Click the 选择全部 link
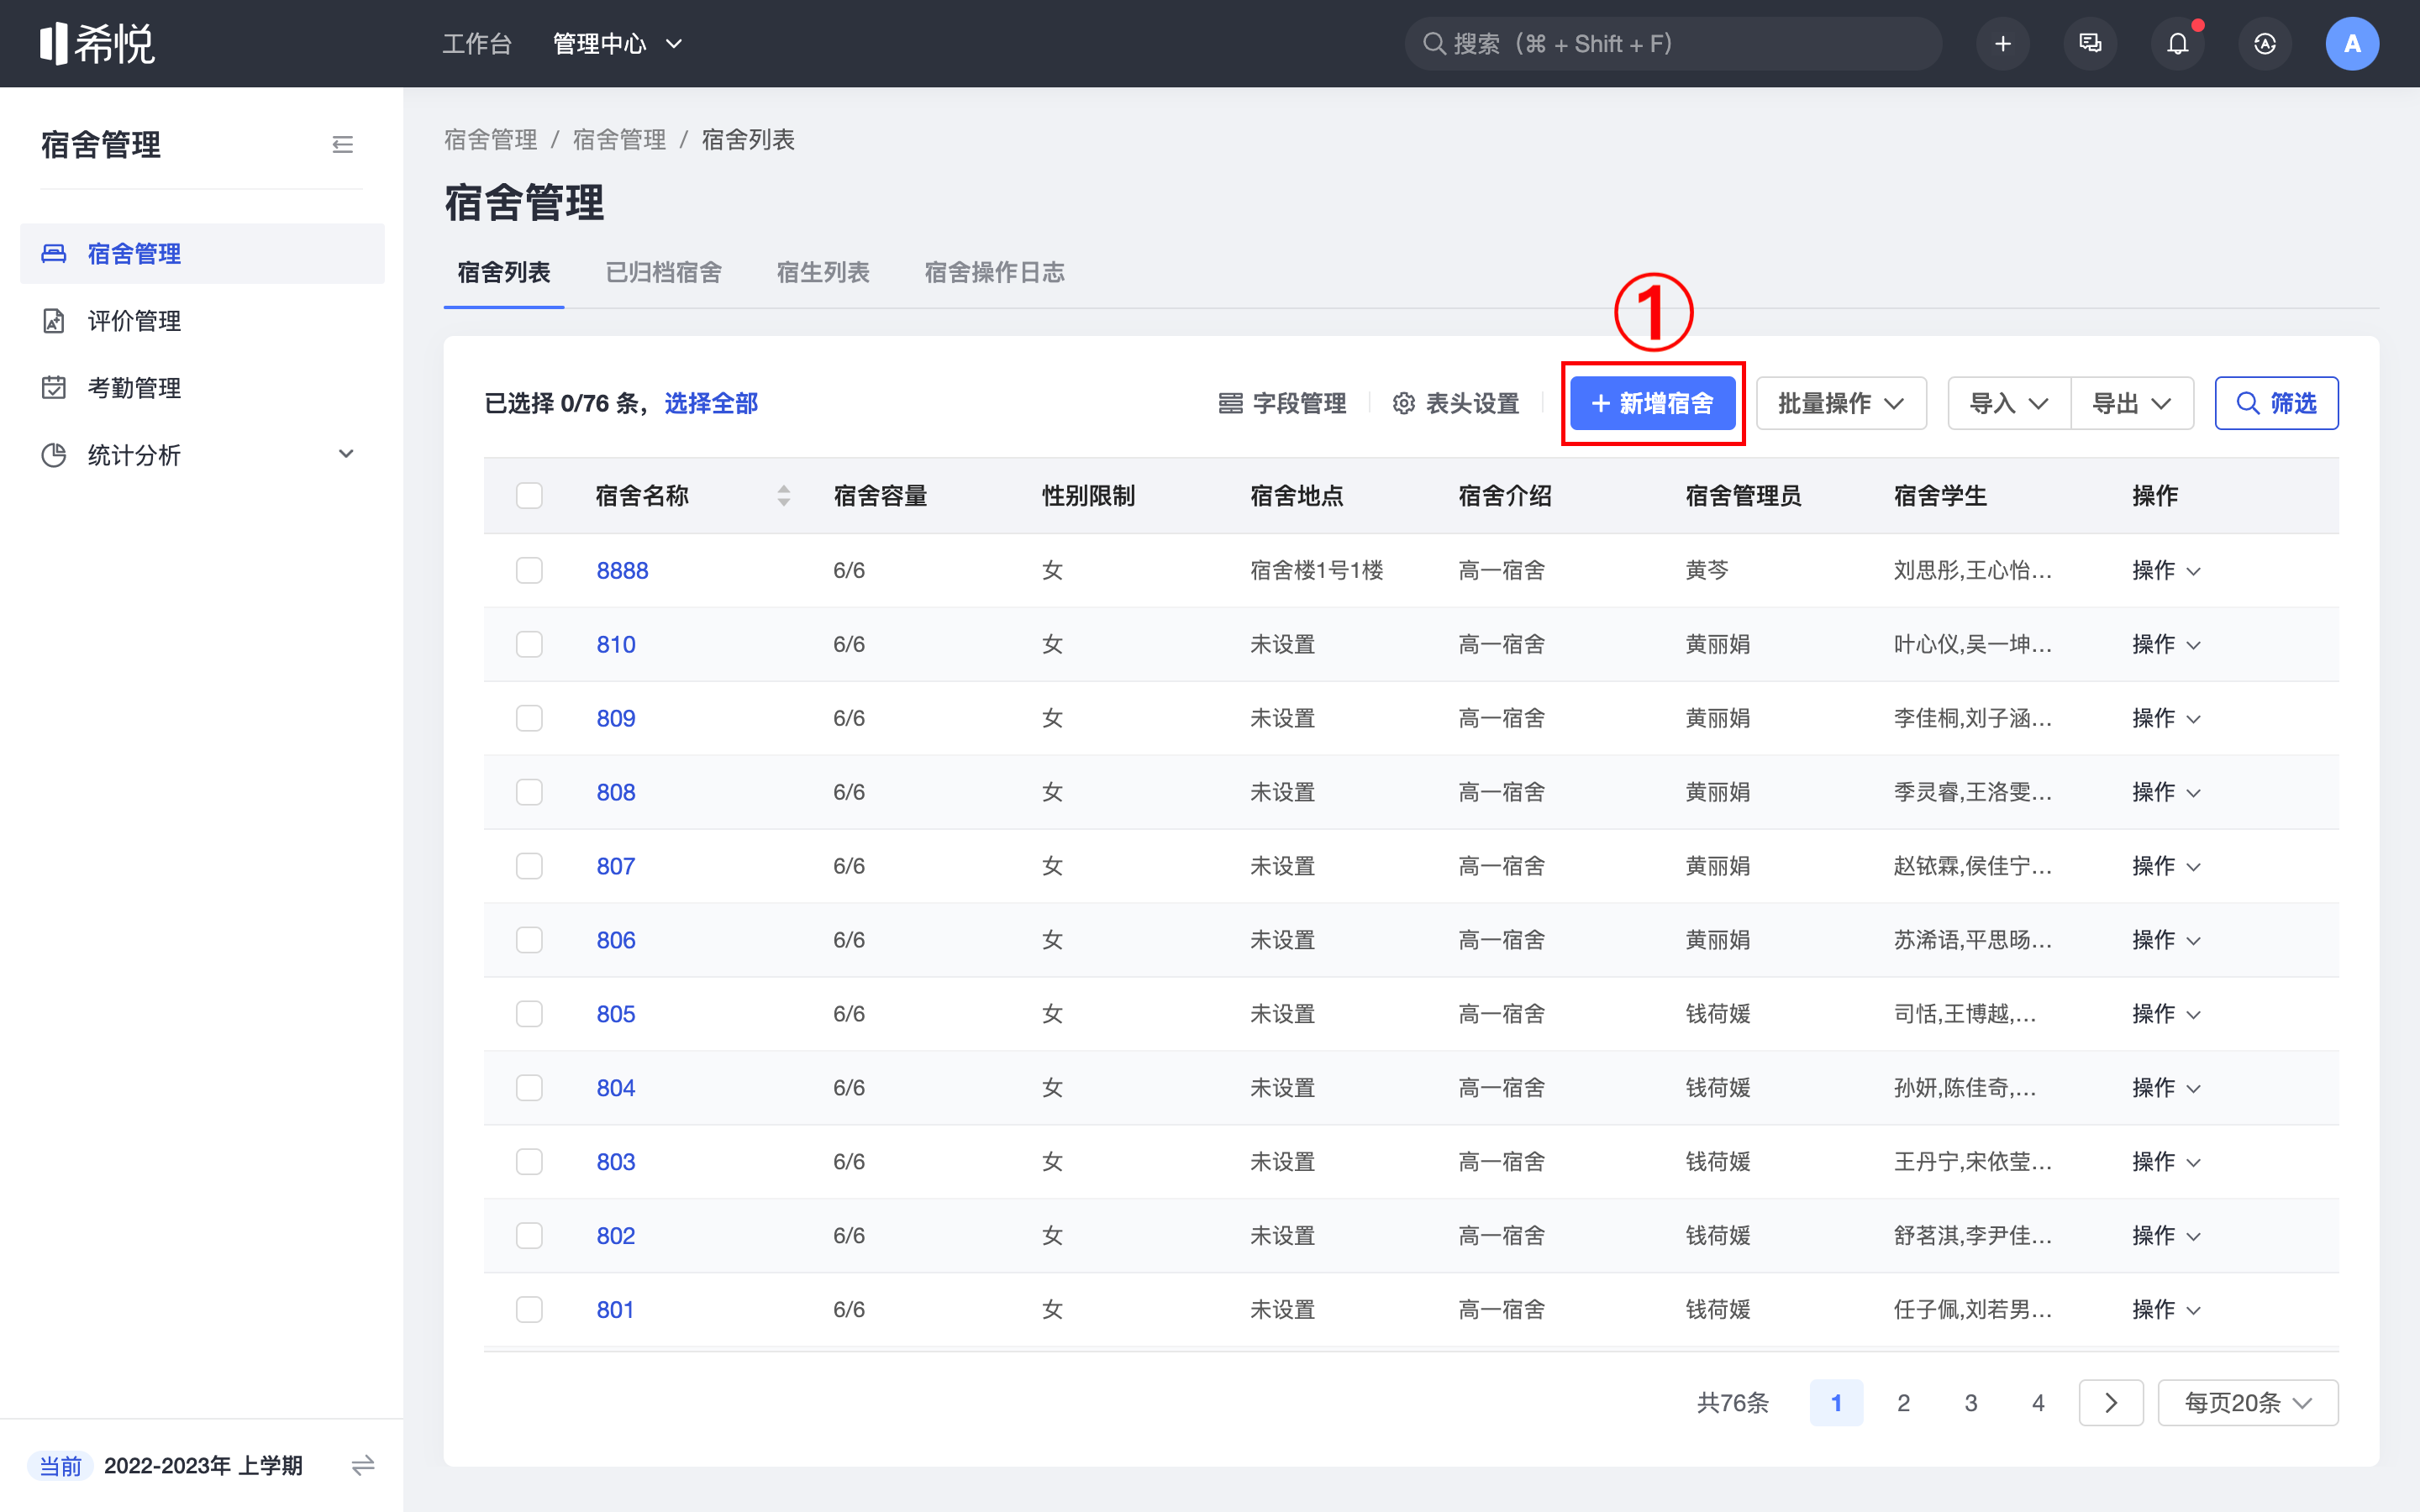 (x=711, y=403)
